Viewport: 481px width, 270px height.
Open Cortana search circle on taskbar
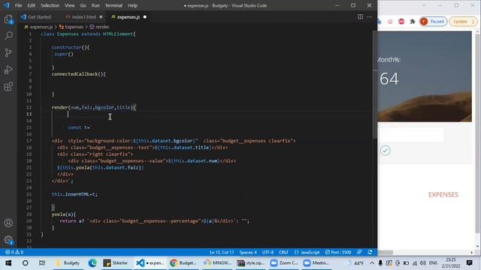(x=25, y=263)
